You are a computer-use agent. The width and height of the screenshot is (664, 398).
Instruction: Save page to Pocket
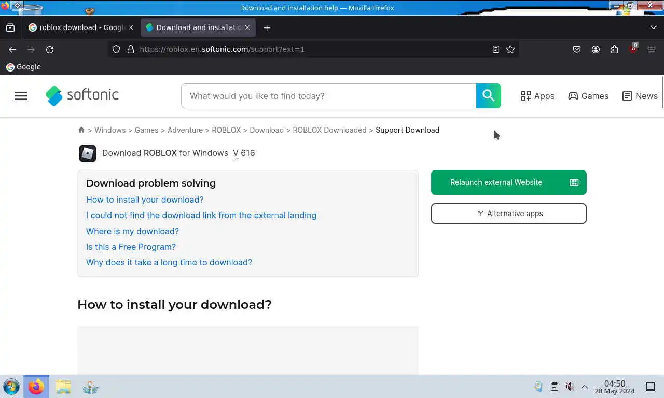coord(577,49)
